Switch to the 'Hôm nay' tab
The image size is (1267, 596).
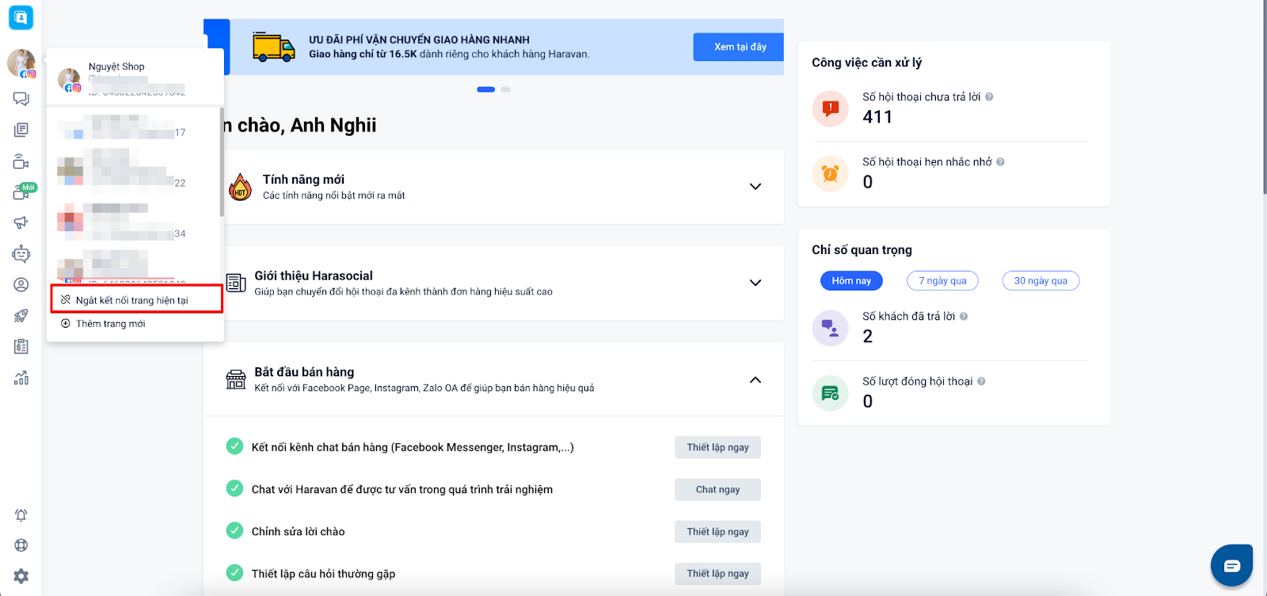(851, 281)
